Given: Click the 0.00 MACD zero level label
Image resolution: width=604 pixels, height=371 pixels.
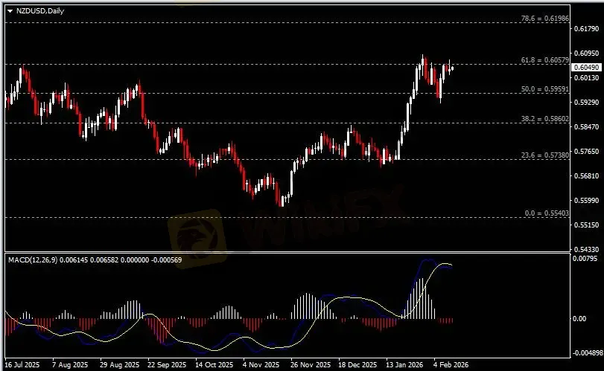Looking at the screenshot, I should (579, 318).
